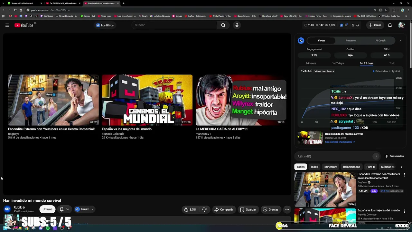Open the Ganamos el Mundial end-screen thumbnail
This screenshot has width=412, height=232.
(x=147, y=100)
